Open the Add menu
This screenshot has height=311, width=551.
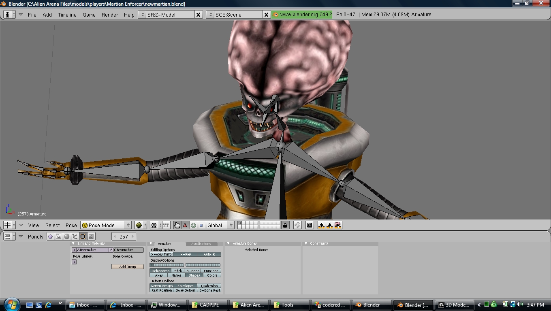(x=47, y=15)
